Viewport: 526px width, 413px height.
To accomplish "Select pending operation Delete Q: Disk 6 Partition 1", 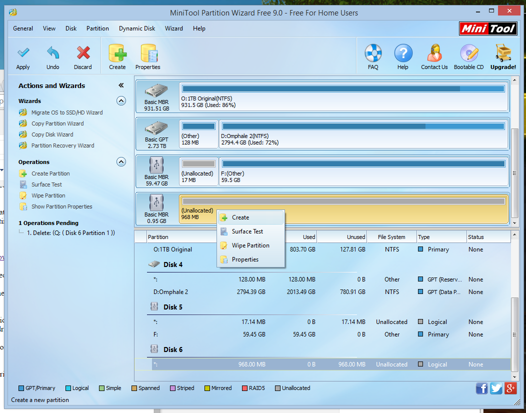I will 71,233.
